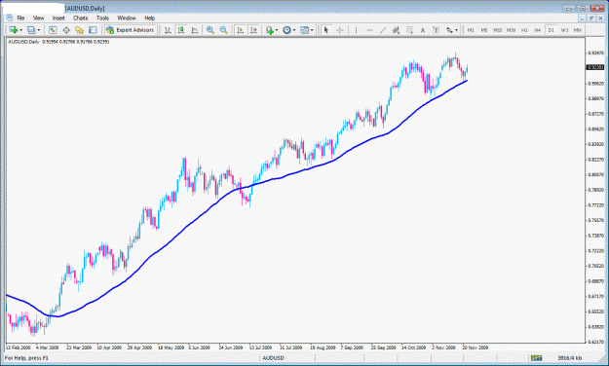Click the AUDUSD status bar field
The height and width of the screenshot is (366, 609).
[273, 358]
